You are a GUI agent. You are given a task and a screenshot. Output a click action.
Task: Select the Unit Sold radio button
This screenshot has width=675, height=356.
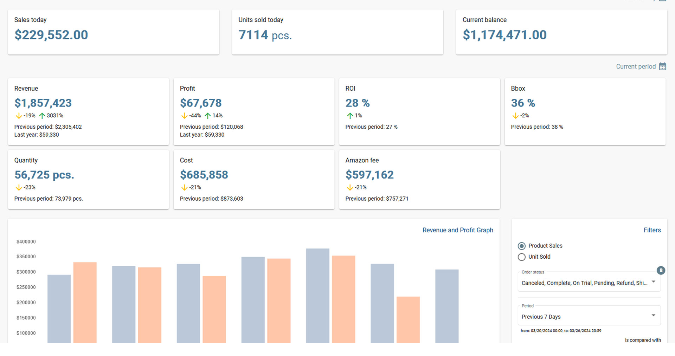[522, 257]
